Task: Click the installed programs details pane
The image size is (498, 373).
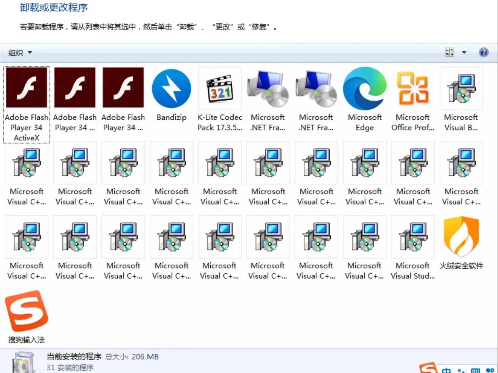Action: (x=110, y=361)
